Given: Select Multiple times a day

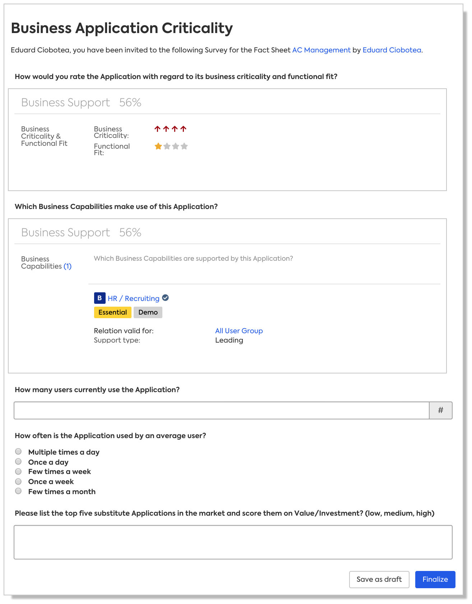Looking at the screenshot, I should tap(18, 451).
